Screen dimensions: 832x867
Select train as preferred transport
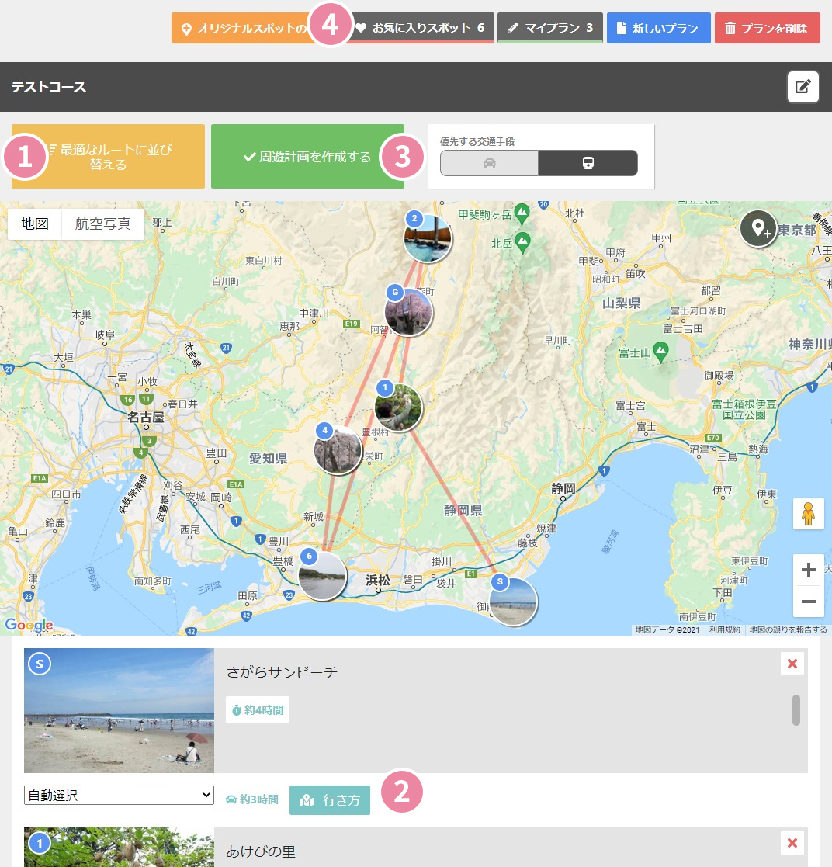coord(588,163)
